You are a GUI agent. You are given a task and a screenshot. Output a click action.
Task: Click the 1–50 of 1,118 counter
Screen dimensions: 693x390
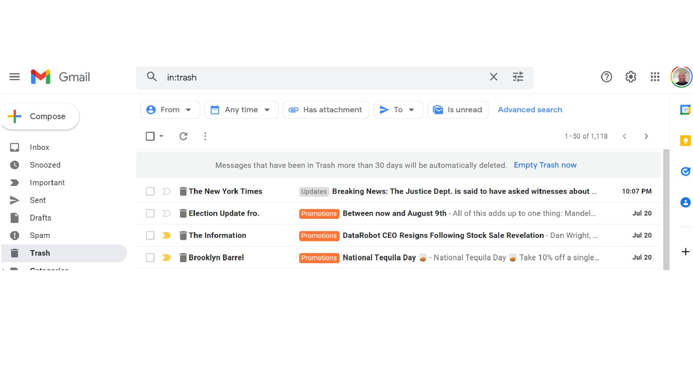[x=586, y=136]
